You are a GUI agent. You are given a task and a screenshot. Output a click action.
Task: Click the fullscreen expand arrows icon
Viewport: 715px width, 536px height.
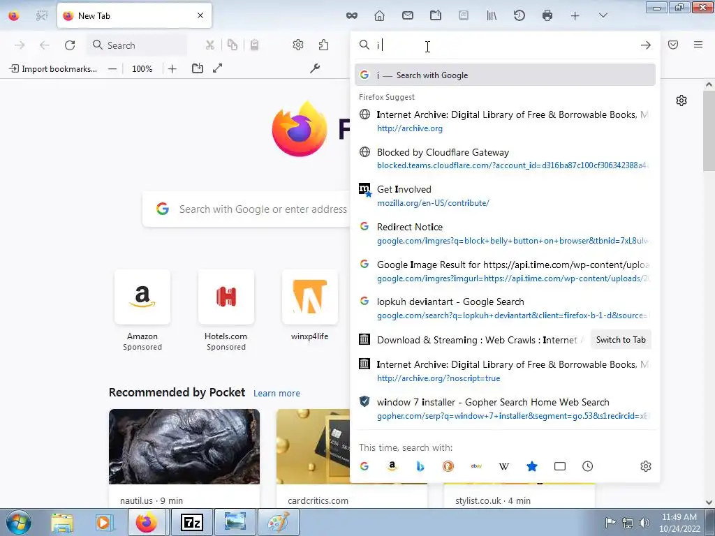[x=218, y=68]
